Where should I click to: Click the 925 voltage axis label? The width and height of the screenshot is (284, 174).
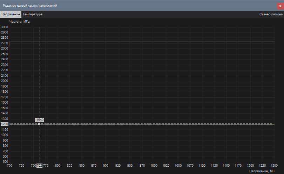point(118,166)
